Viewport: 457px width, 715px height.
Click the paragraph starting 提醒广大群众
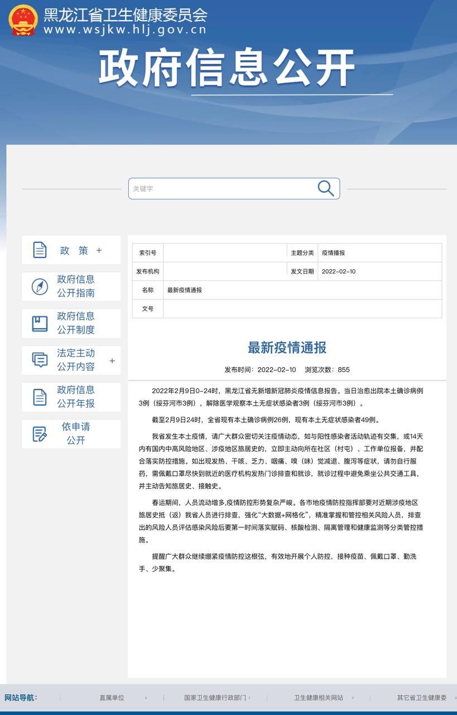[x=277, y=563]
